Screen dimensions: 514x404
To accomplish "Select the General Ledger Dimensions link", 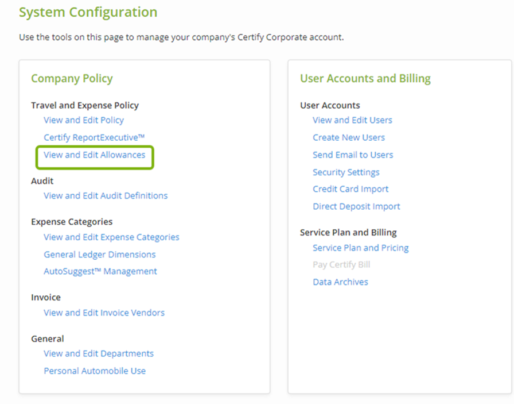I will 100,254.
